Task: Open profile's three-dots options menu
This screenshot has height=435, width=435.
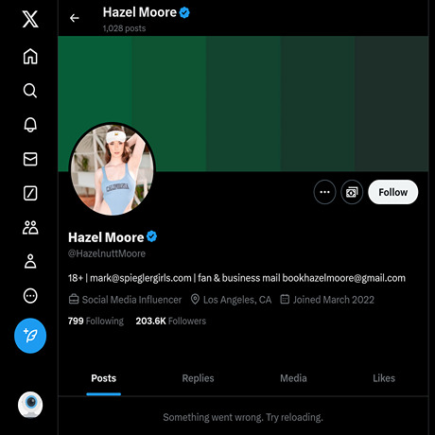Action: (324, 192)
